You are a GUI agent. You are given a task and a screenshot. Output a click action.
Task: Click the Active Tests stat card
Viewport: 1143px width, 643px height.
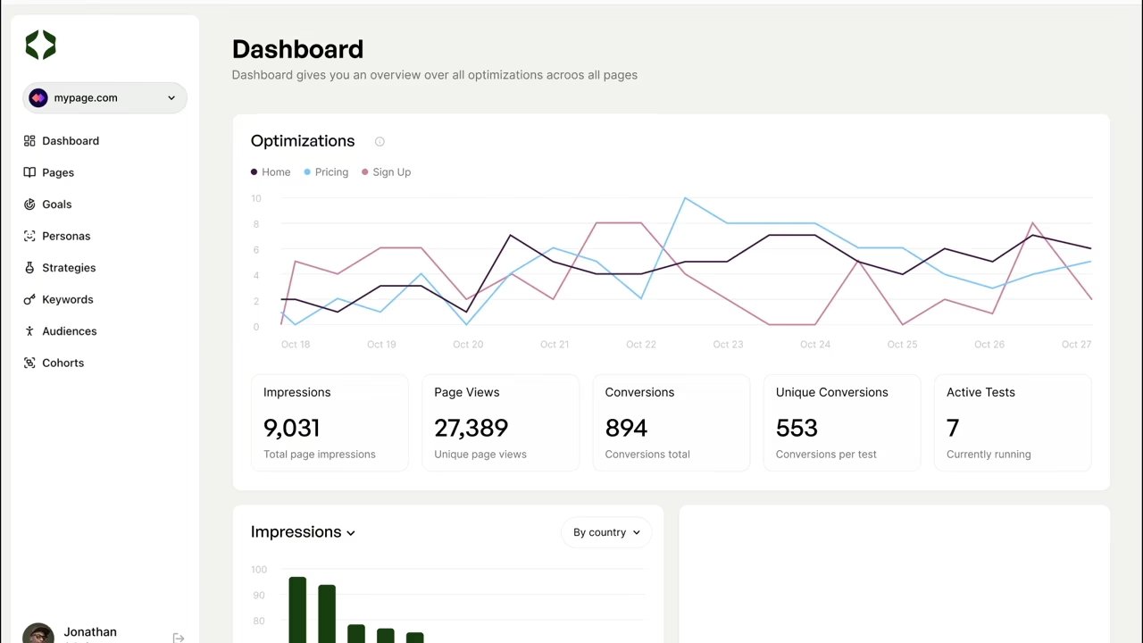coord(1012,422)
